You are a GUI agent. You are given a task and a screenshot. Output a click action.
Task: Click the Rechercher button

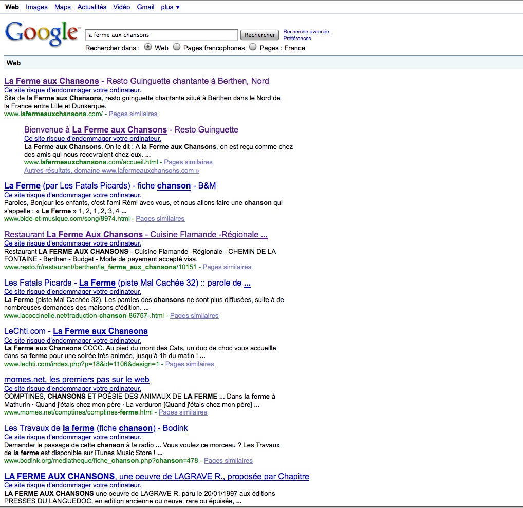[x=259, y=35]
